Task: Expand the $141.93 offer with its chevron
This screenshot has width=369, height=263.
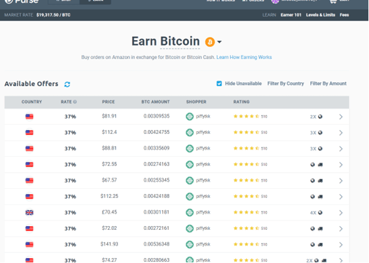Action: pyautogui.click(x=341, y=245)
